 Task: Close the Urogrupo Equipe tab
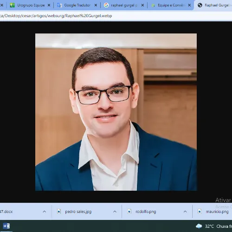pos(49,5)
